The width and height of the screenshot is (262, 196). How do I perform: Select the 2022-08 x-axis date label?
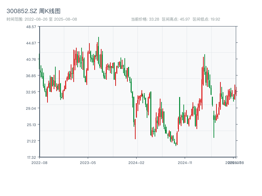[x=39, y=162]
